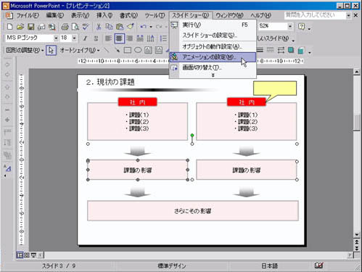Choose 実行 from the slide show menu
362x272 pixels.
pyautogui.click(x=213, y=25)
